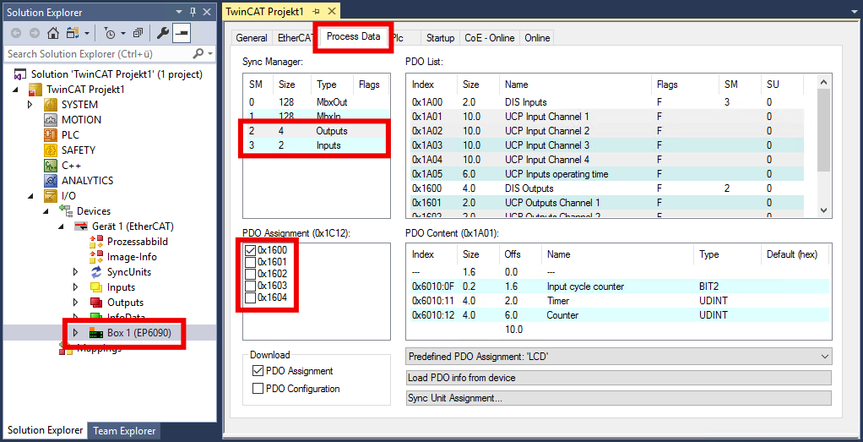The height and width of the screenshot is (442, 863).
Task: Collapse the TwinCAT Projekt1 project node
Action: click(15, 90)
